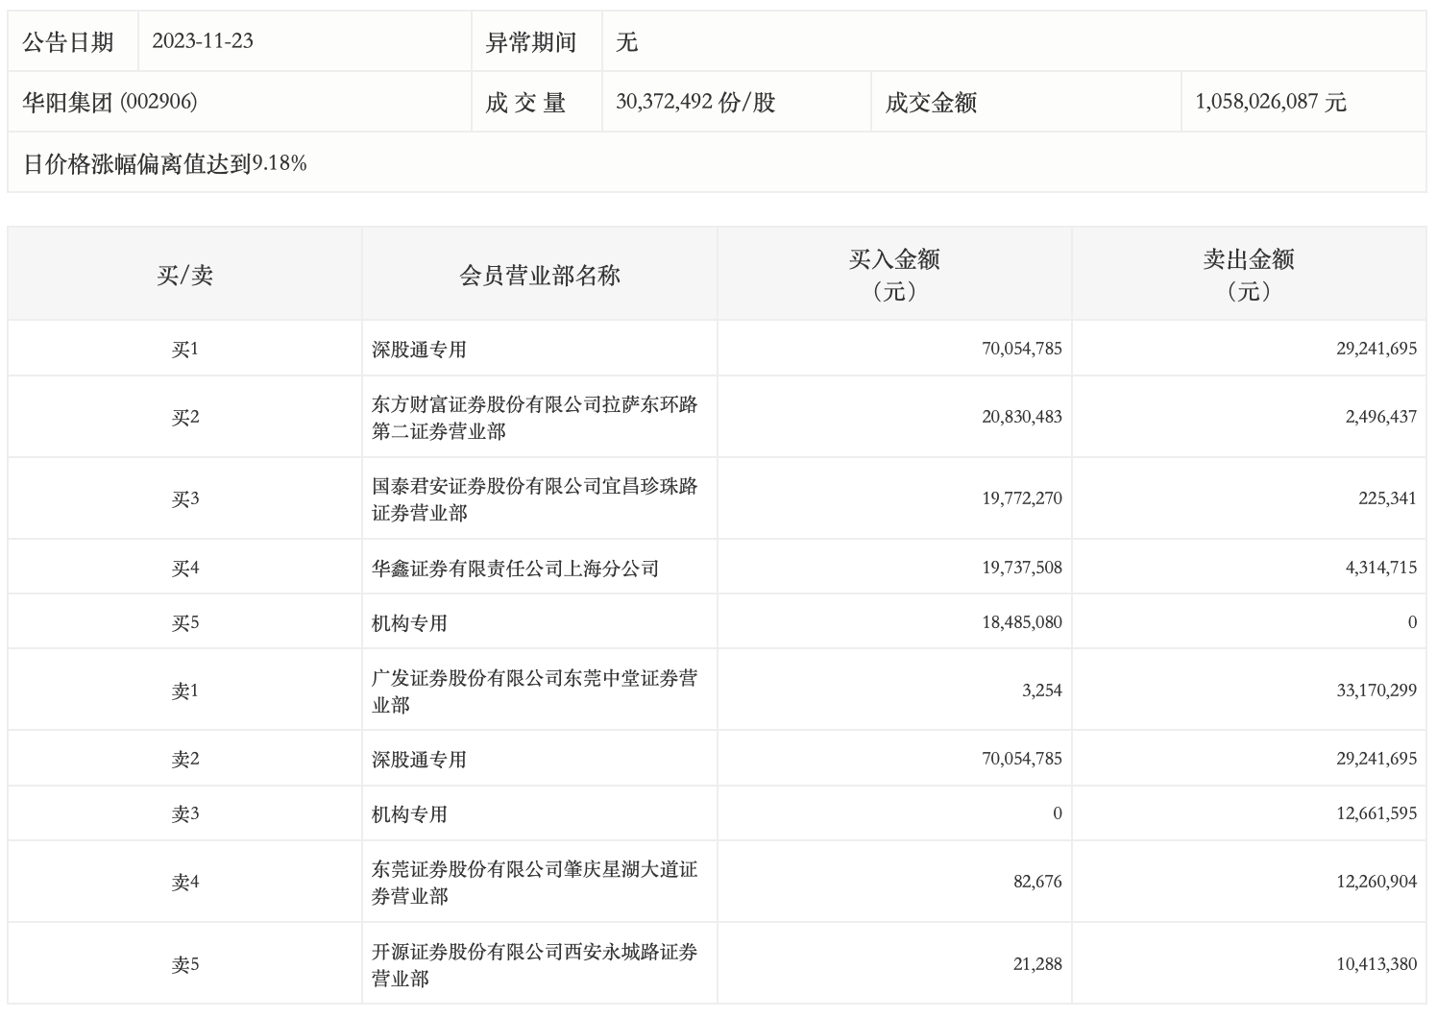Open 广发证券东莞中堂证券营业部 entry

pos(534,691)
